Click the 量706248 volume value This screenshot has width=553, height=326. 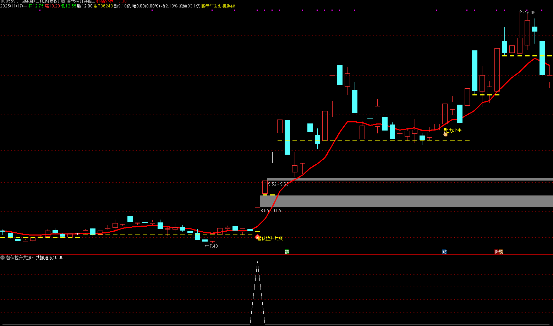[x=103, y=6]
